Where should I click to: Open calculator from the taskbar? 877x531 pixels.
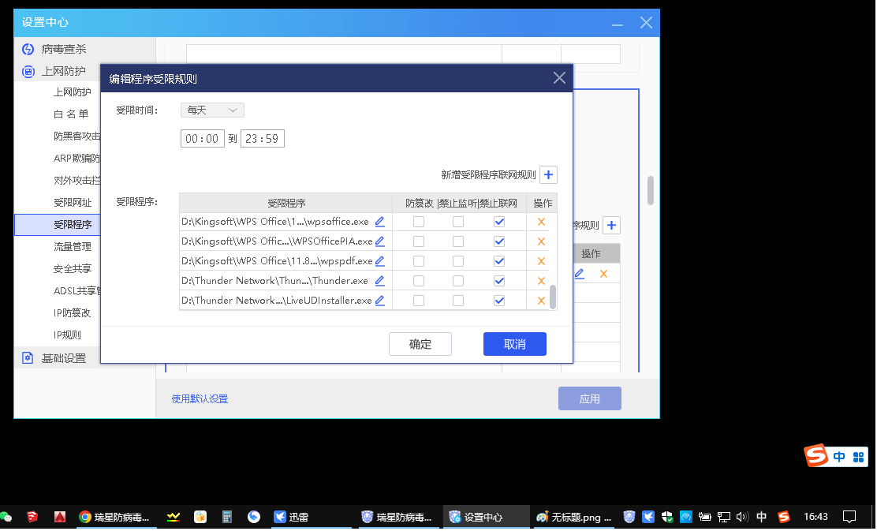[x=227, y=517]
